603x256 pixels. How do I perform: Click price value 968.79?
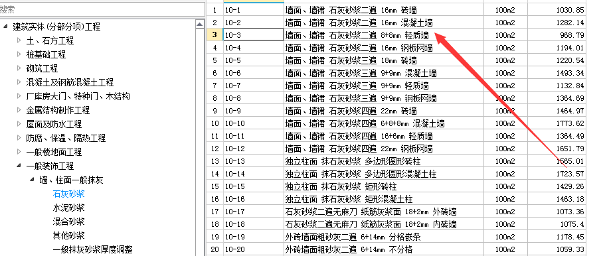click(572, 35)
